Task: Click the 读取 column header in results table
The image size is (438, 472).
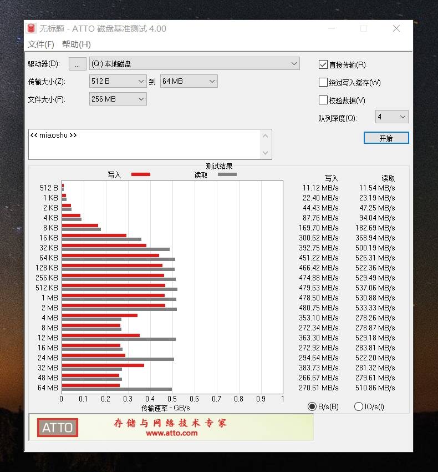Action: tap(388, 178)
